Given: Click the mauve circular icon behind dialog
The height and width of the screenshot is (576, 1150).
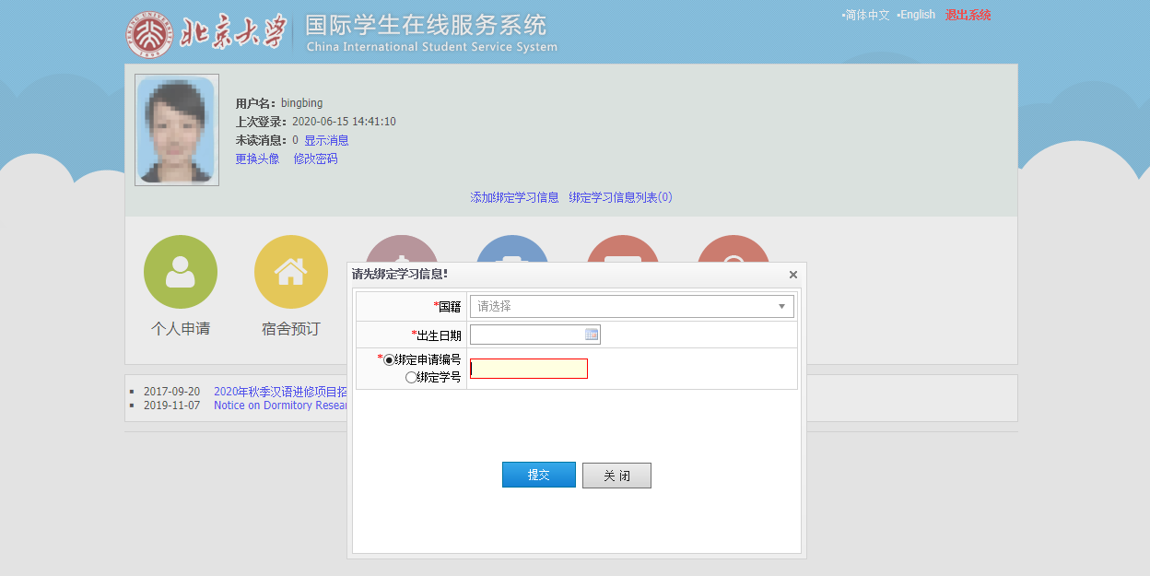Looking at the screenshot, I should coord(402,249).
